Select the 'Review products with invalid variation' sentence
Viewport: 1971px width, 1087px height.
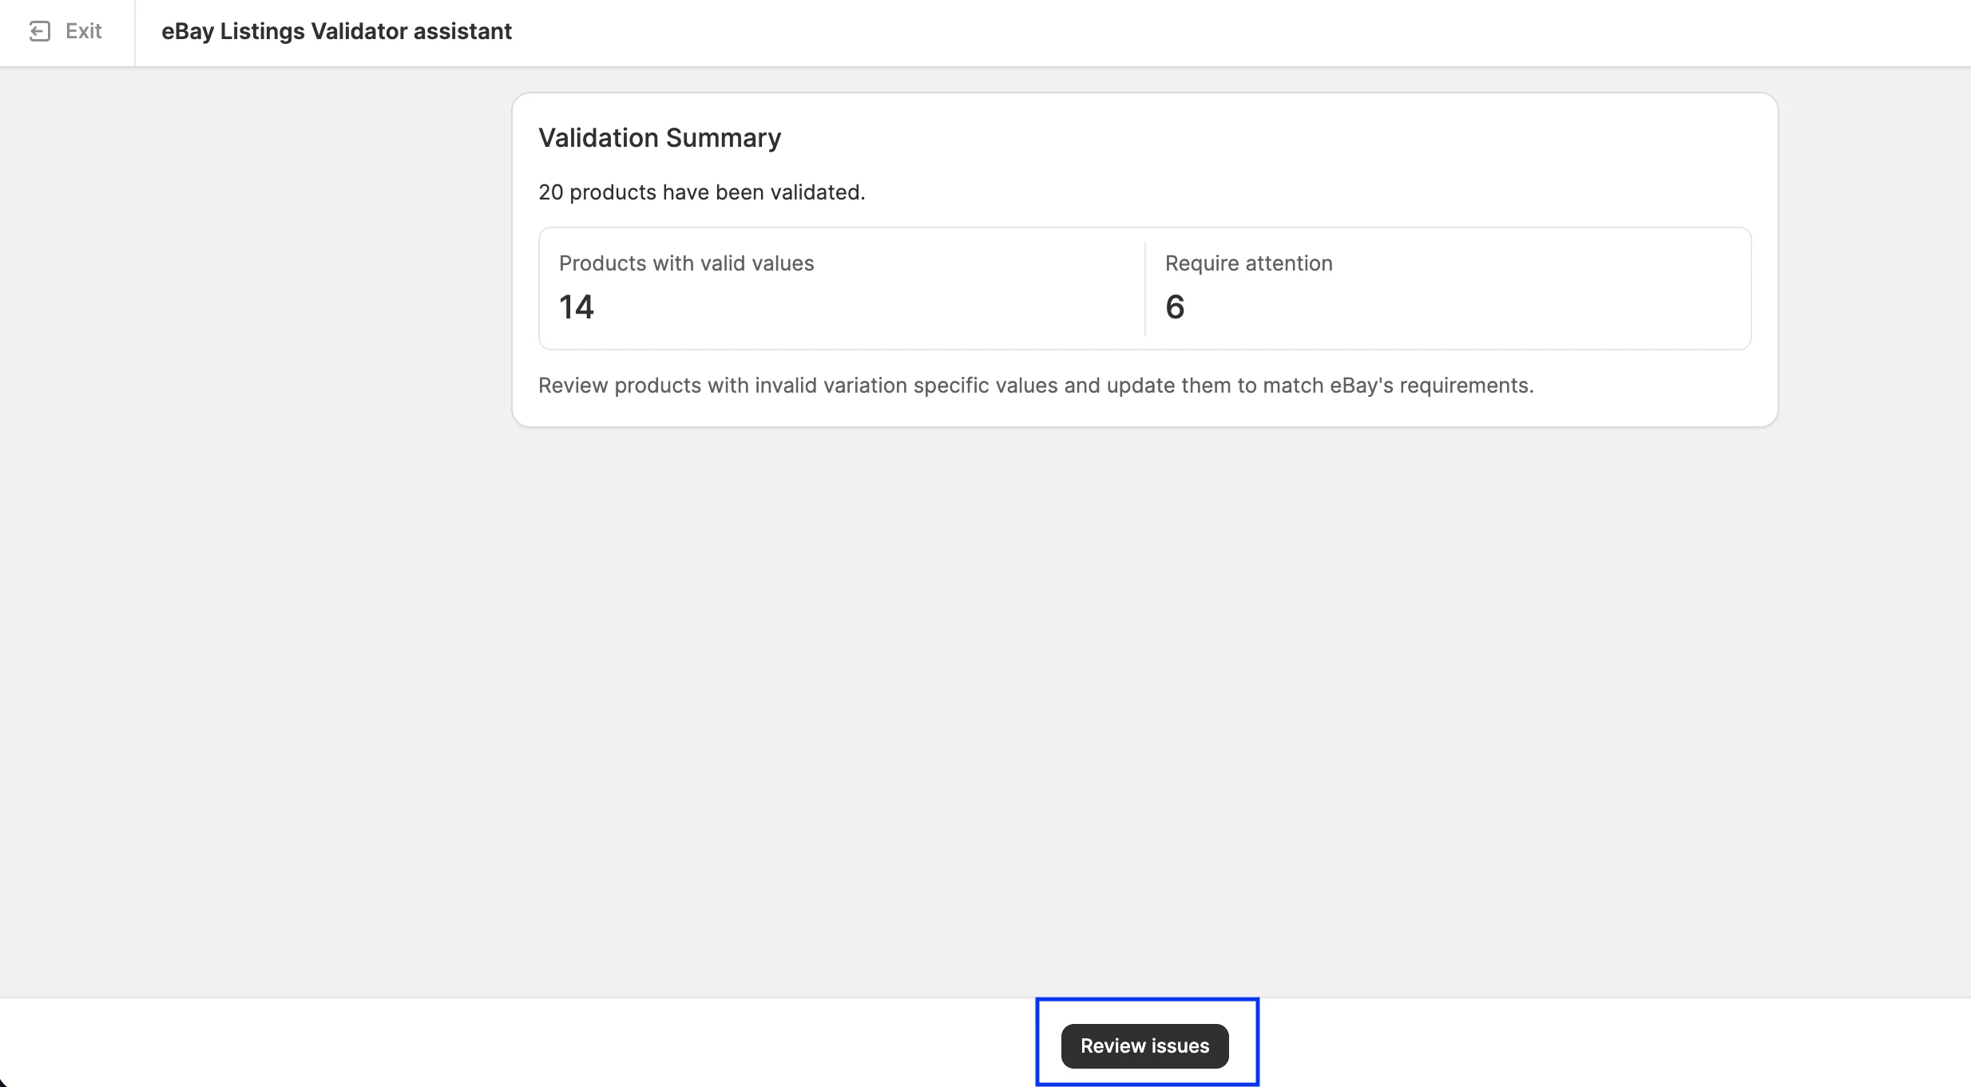[x=1036, y=385]
